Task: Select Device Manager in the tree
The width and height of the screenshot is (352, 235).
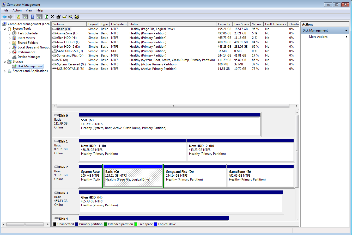Action: [x=29, y=57]
